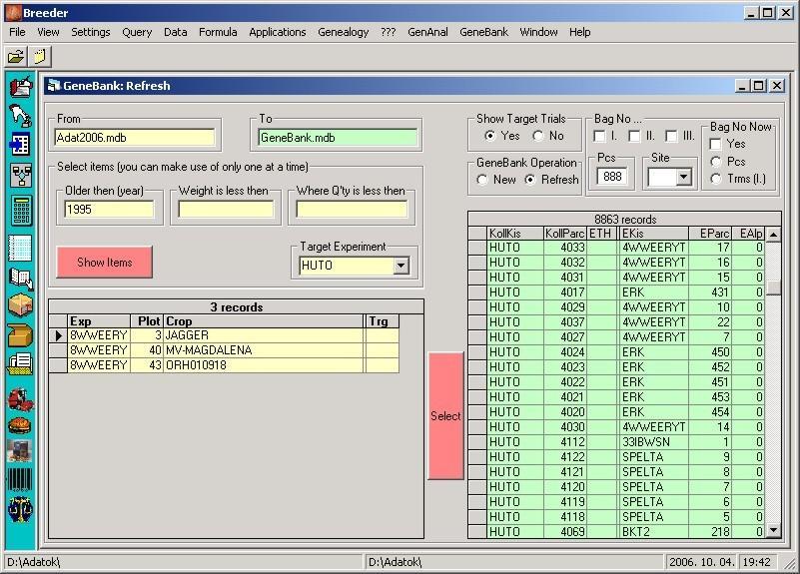Check the Bag No I. checkbox
The height and width of the screenshot is (574, 800).
click(x=600, y=136)
